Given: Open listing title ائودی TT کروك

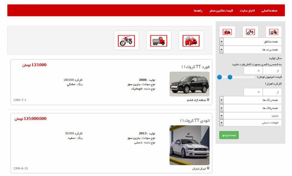Looking at the screenshot, I should [195, 120].
